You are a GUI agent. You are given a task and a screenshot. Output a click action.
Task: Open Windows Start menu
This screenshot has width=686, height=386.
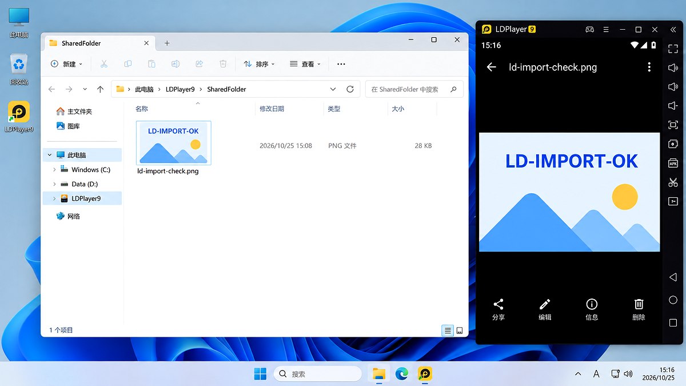click(x=260, y=374)
